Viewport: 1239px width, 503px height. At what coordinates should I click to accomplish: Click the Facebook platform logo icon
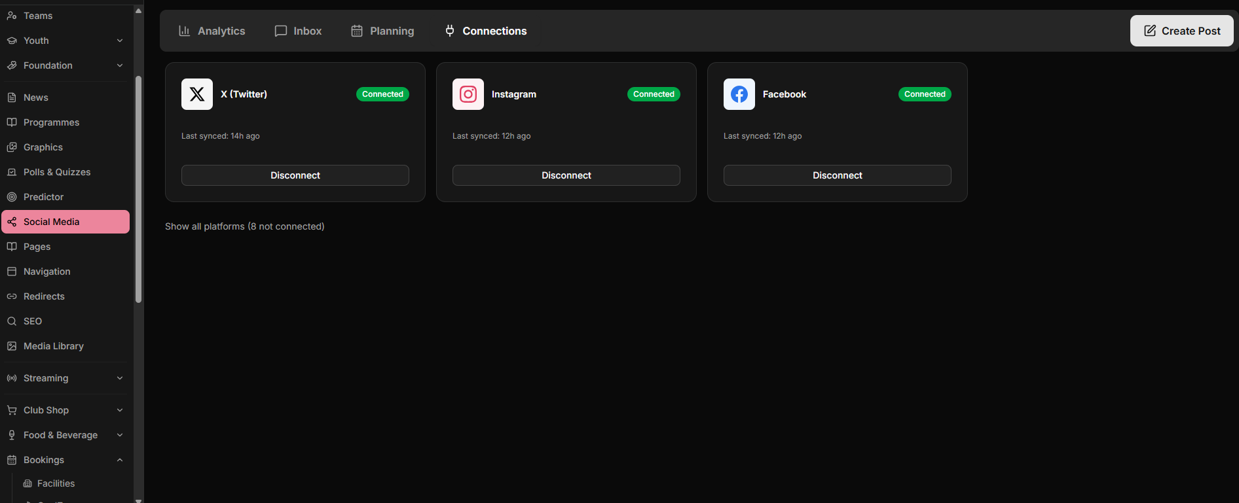(x=739, y=94)
